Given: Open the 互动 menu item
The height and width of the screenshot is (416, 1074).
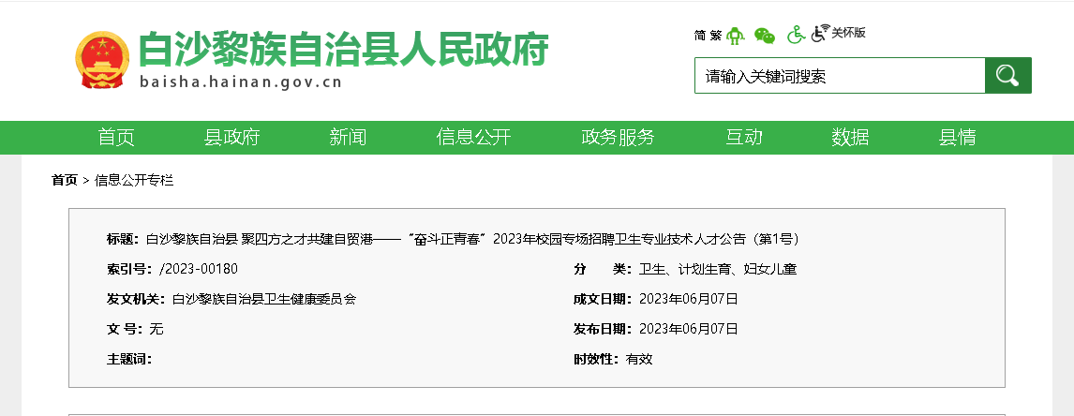Looking at the screenshot, I should click(744, 137).
